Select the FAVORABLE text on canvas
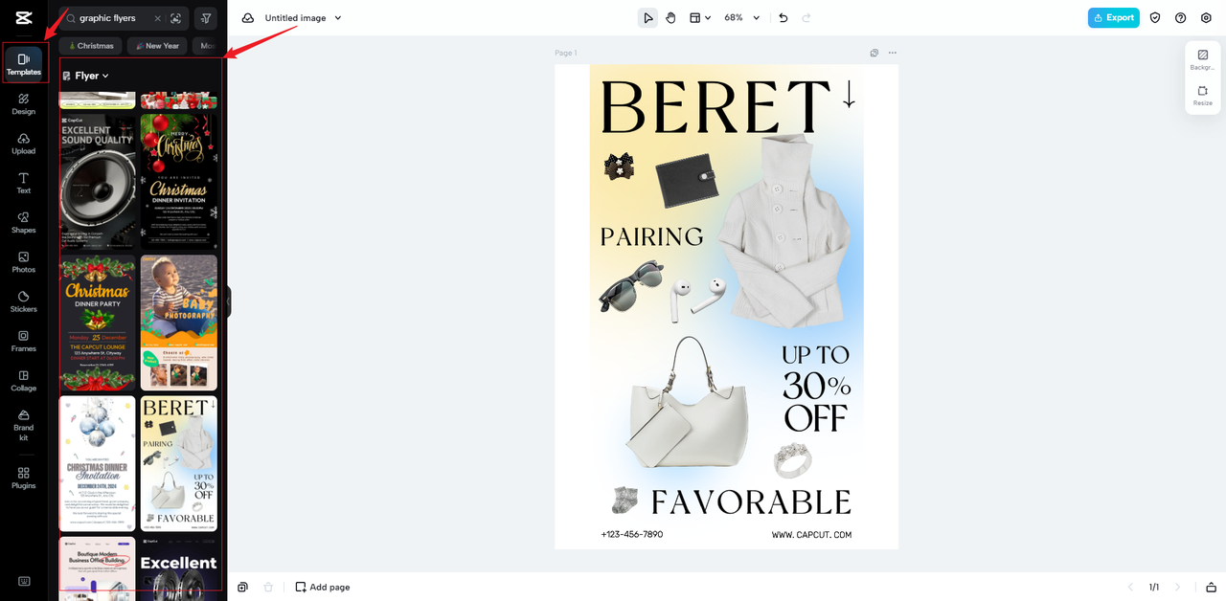The image size is (1226, 601). click(751, 502)
